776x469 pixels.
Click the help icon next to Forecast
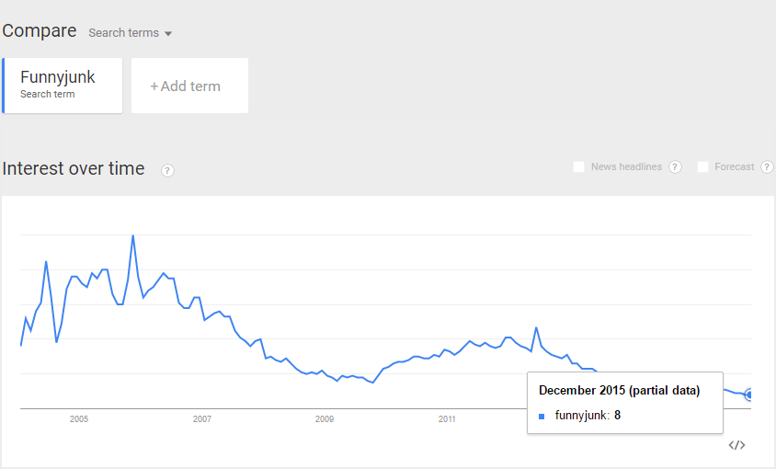[x=767, y=167]
